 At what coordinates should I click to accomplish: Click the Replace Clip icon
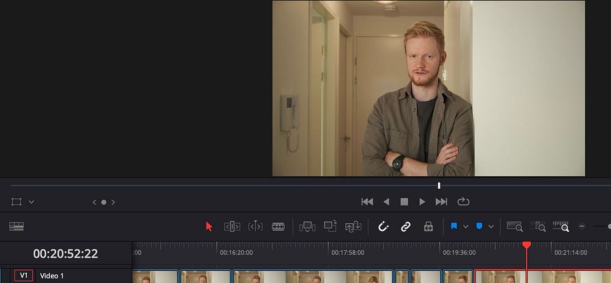(353, 226)
